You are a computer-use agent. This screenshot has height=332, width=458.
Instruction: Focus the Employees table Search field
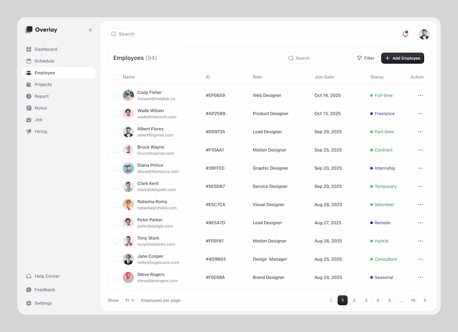317,58
